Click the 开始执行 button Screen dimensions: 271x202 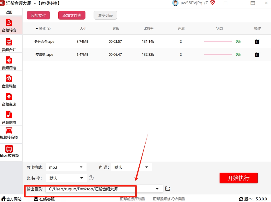[x=239, y=178]
